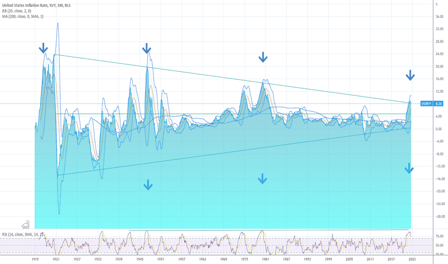Click the -20.00 price axis label
448x264 pixels.
point(440,191)
